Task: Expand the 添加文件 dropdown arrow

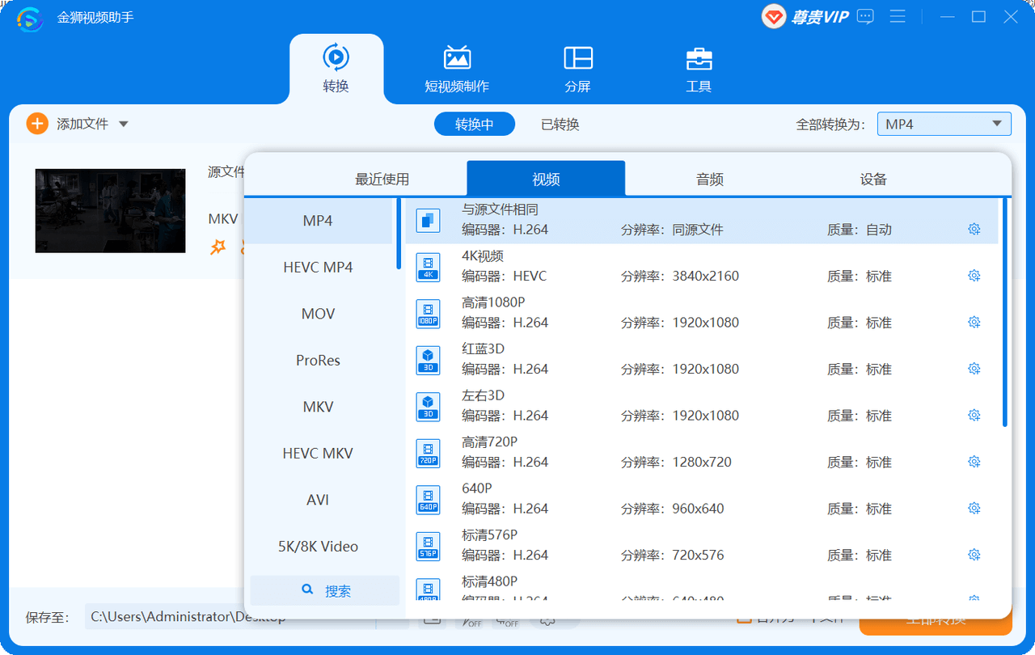Action: click(124, 124)
